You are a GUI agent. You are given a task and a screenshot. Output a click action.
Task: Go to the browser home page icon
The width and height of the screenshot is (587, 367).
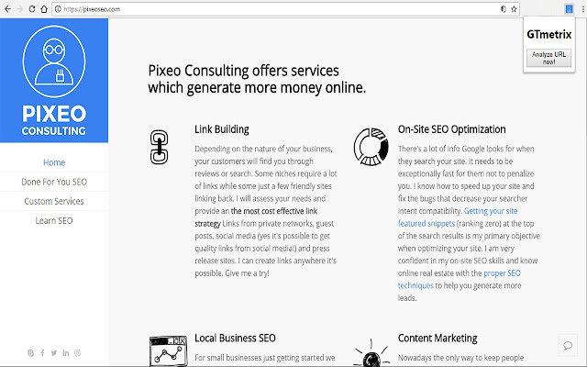click(45, 7)
